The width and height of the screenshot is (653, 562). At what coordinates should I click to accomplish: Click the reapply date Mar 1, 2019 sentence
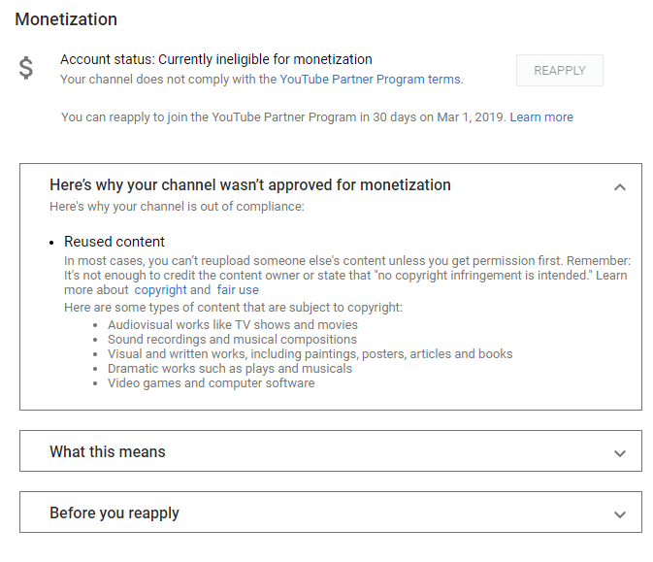pyautogui.click(x=283, y=117)
